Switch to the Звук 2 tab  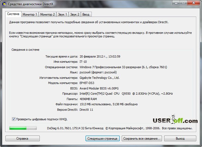tap(75, 14)
